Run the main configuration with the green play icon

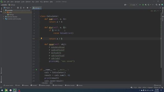140,5
